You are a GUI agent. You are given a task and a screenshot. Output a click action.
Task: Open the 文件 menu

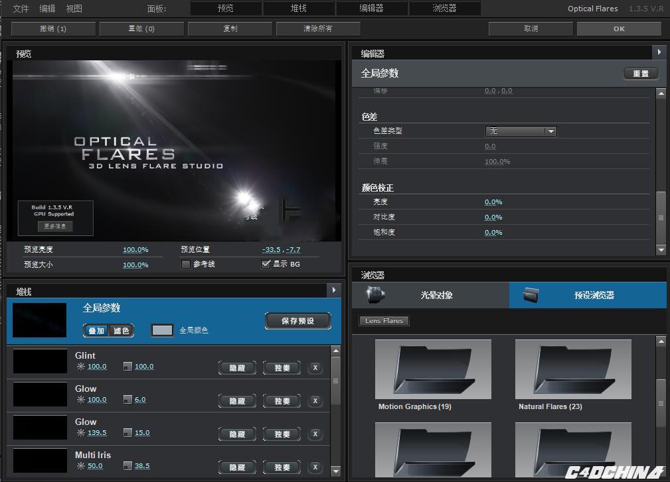click(20, 9)
